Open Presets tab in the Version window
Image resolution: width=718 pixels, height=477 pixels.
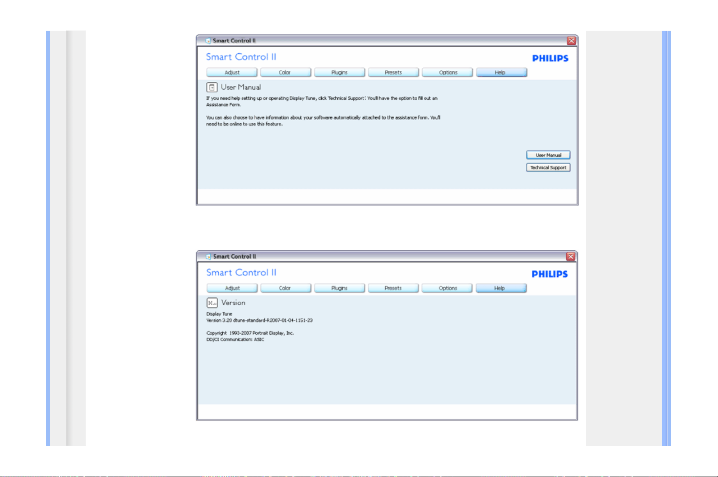point(393,288)
